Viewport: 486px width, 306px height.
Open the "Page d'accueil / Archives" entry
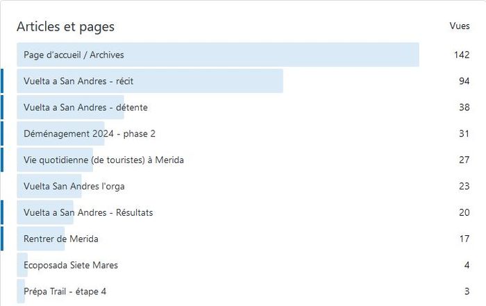click(74, 55)
